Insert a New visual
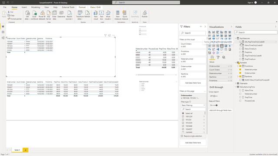This screenshot has width=278, height=156. [x=96, y=15]
